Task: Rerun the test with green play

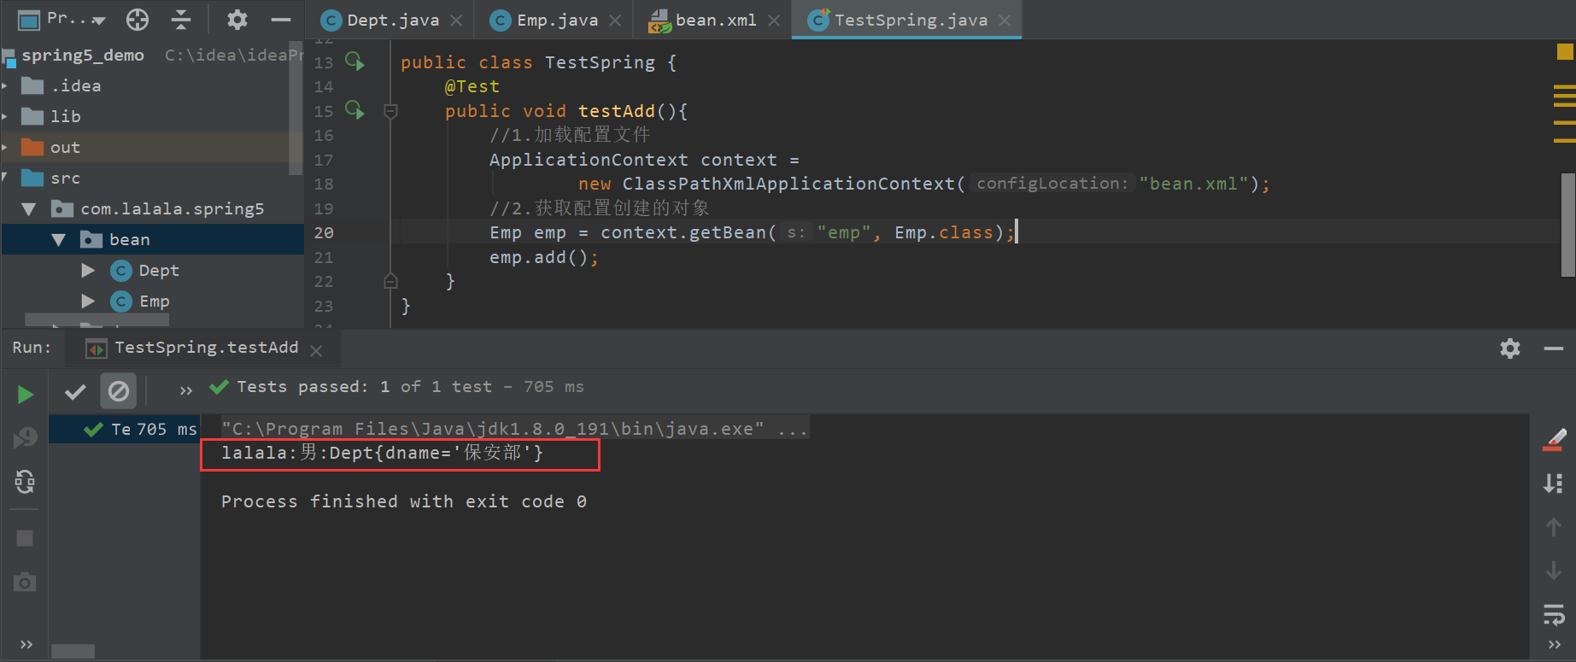Action: pyautogui.click(x=26, y=394)
